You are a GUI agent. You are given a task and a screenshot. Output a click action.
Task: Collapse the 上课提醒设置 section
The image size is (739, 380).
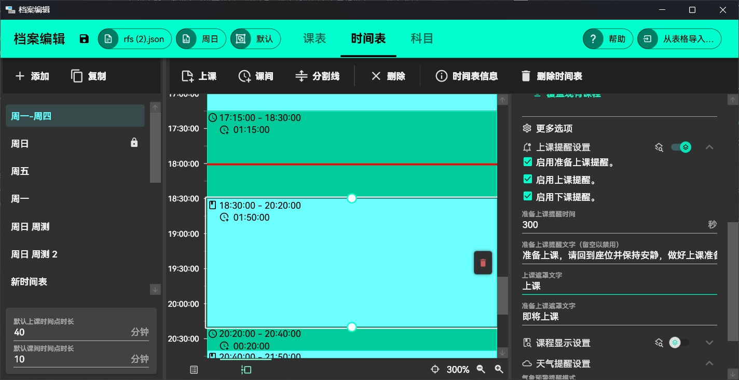pos(709,147)
